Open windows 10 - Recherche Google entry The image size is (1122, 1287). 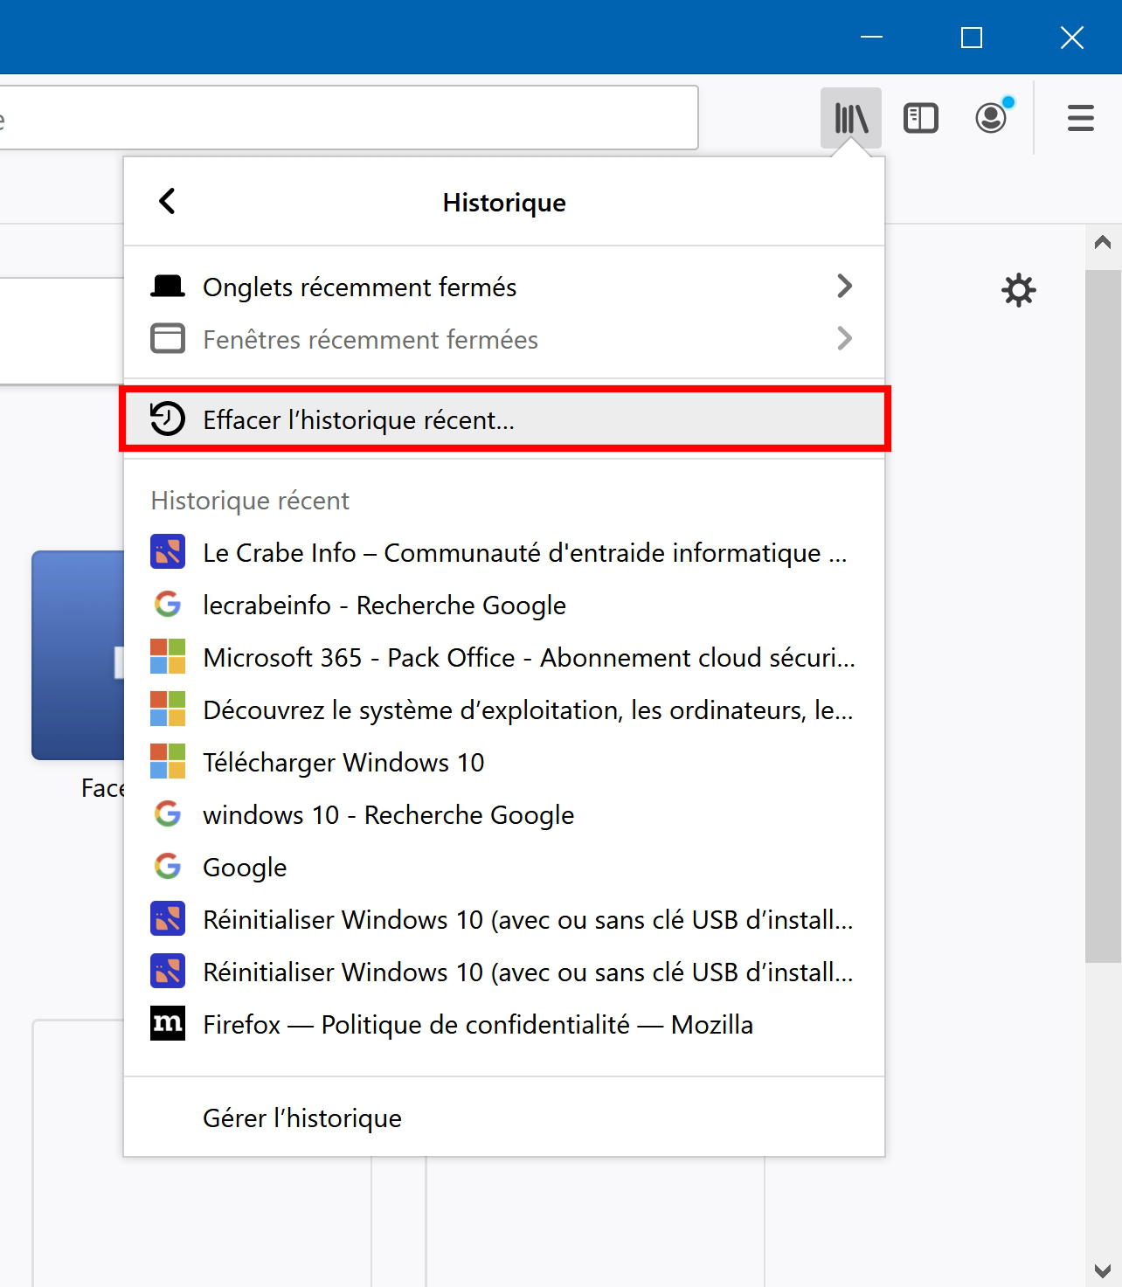pyautogui.click(x=504, y=814)
